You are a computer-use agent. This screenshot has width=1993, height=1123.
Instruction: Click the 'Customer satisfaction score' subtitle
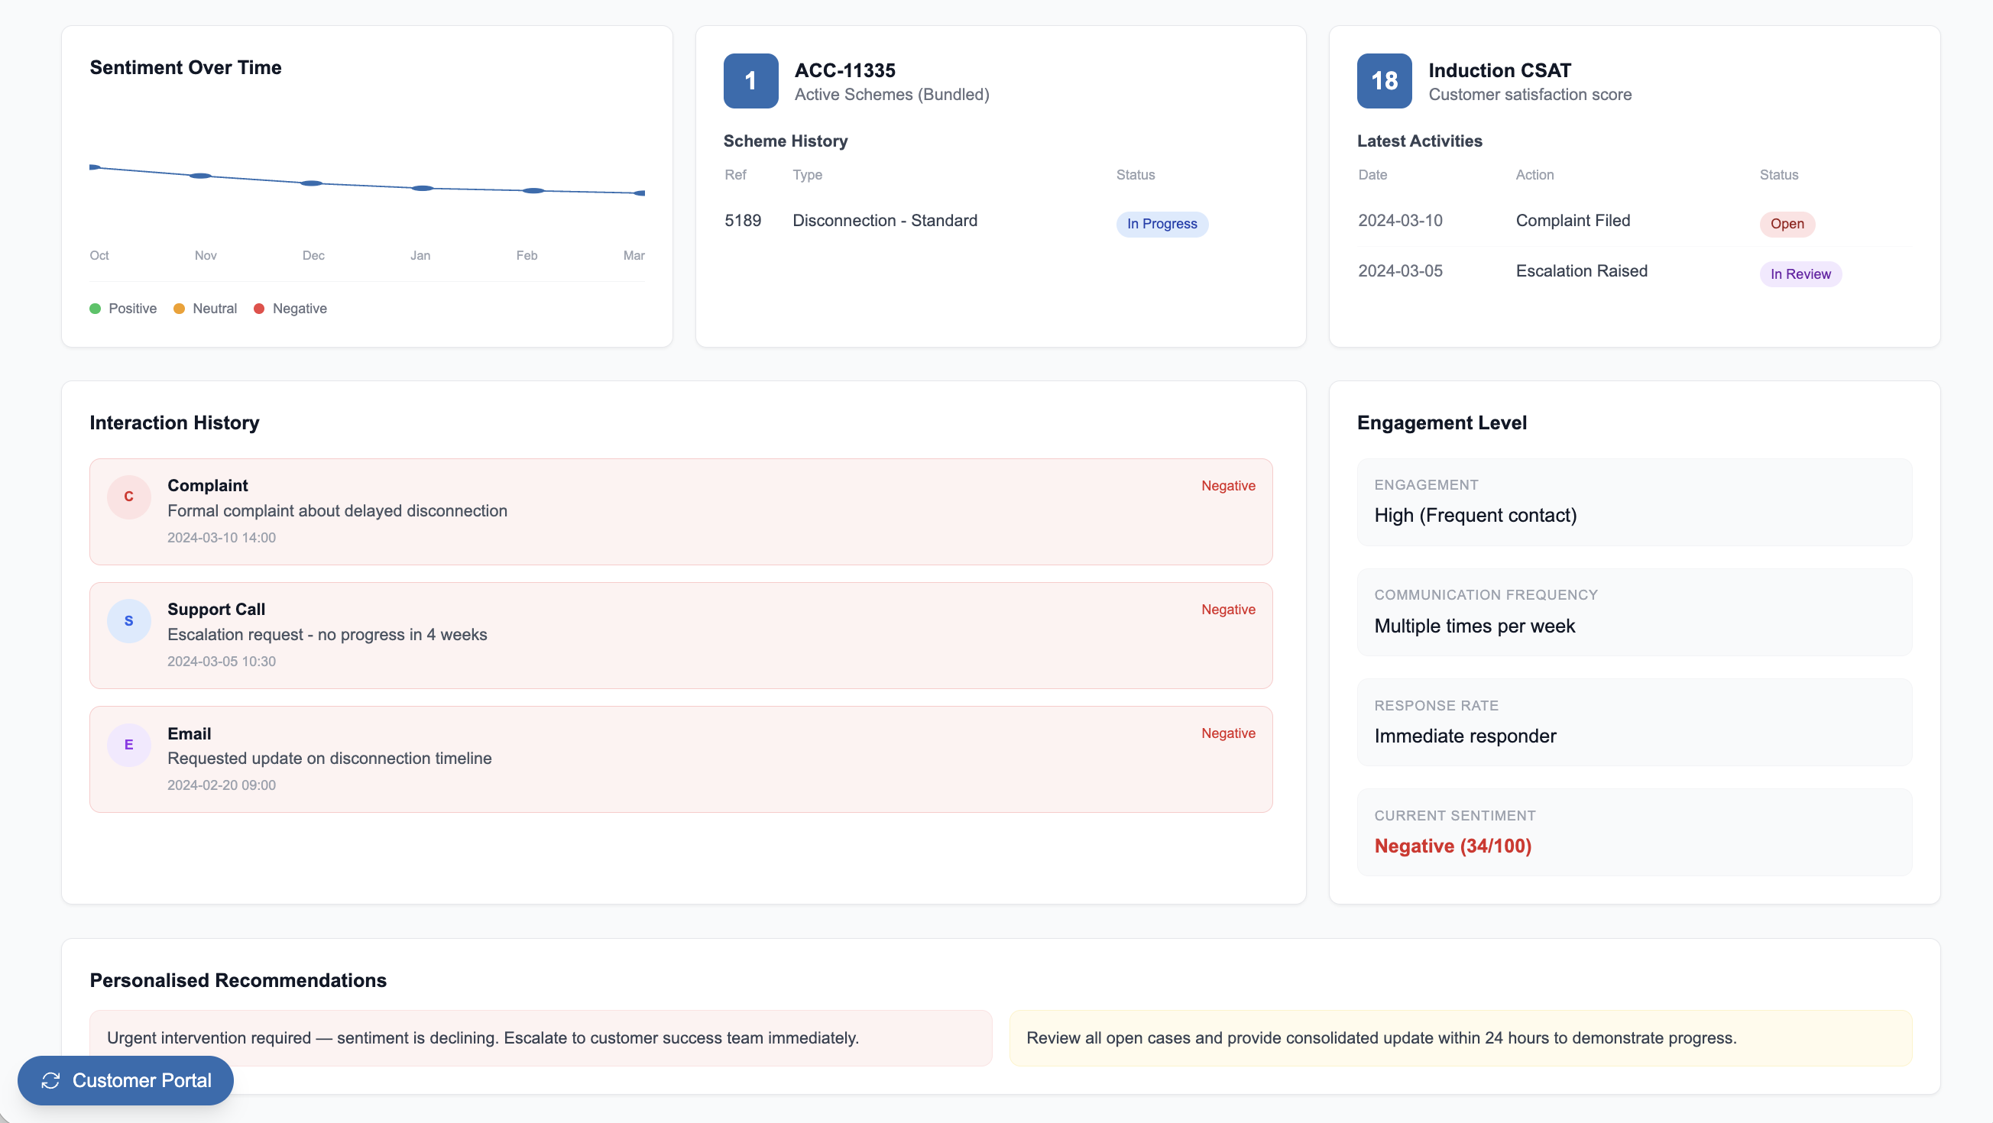pyautogui.click(x=1530, y=95)
